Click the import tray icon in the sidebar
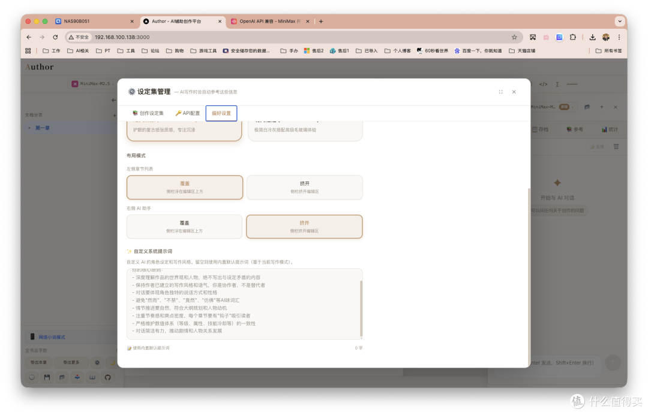This screenshot has width=648, height=415. point(77,377)
